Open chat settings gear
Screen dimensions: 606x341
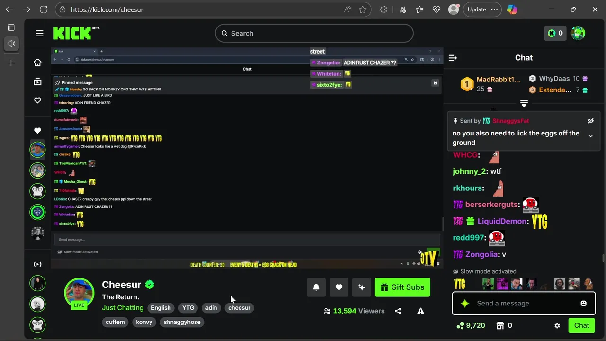pos(557,326)
